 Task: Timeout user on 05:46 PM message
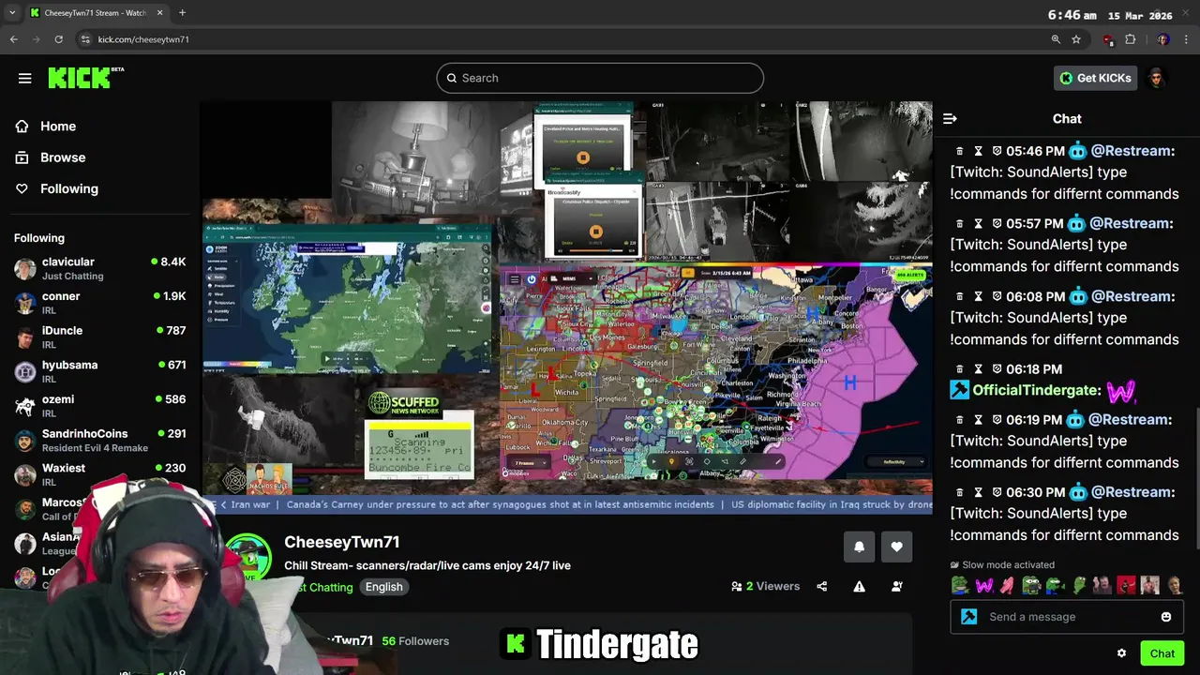(978, 151)
